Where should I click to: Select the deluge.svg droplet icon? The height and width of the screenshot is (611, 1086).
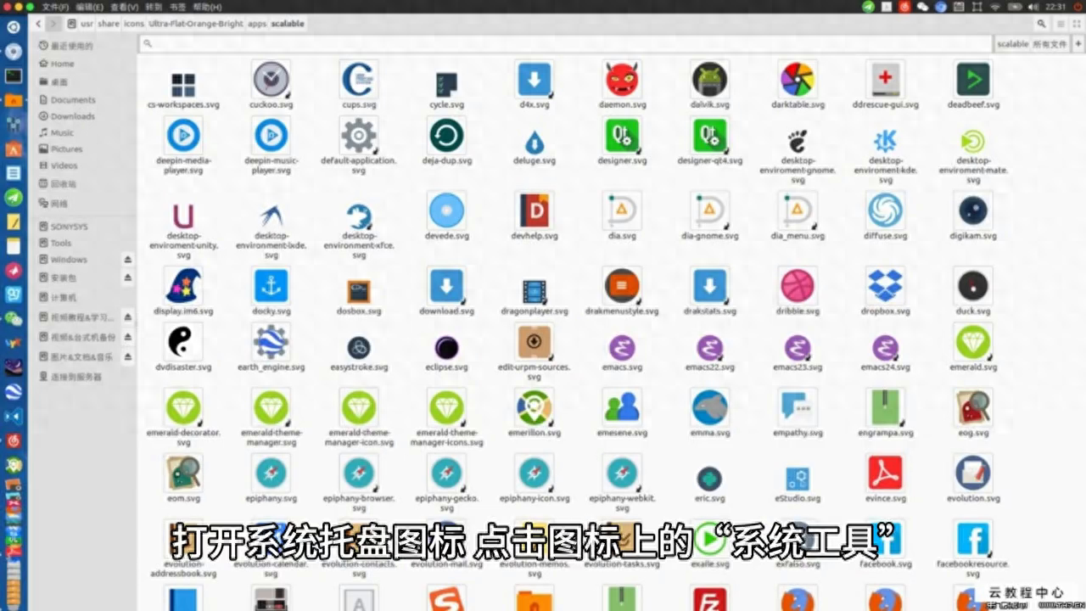(x=535, y=141)
